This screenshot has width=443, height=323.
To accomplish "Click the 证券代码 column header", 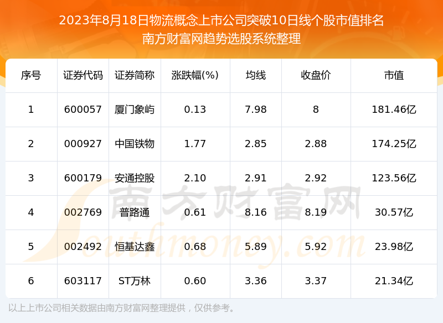I will [83, 75].
